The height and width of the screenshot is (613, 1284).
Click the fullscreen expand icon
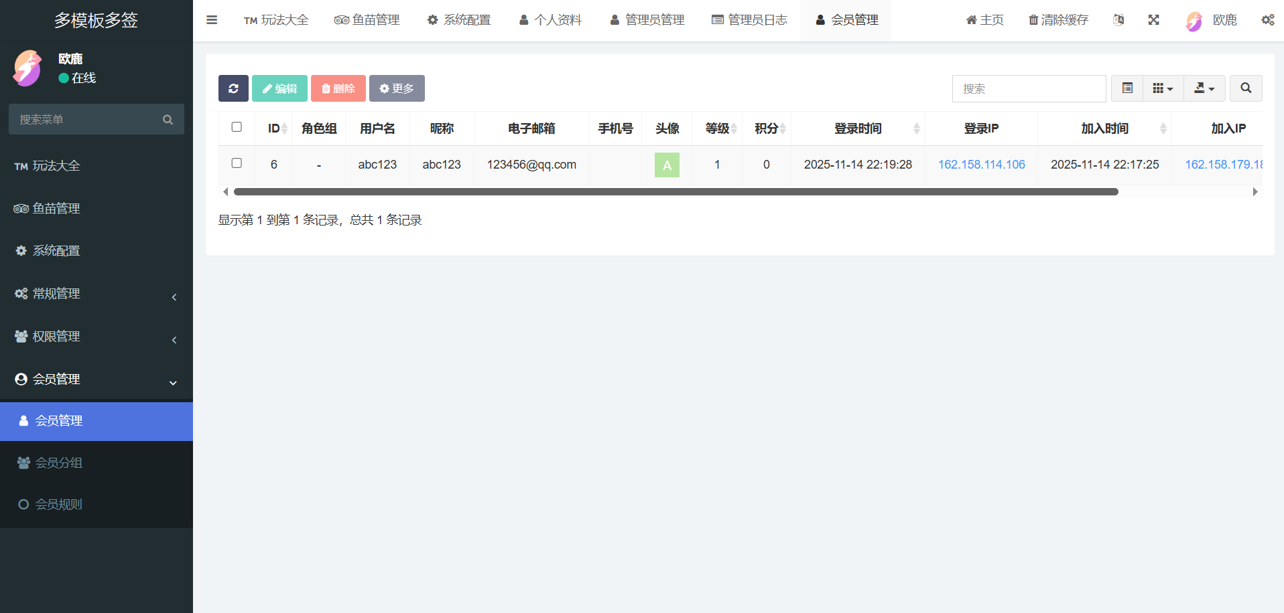click(1153, 20)
